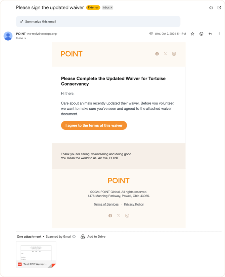Click "I agree to the terms of this waiver"
This screenshot has height=277, width=225.
pyautogui.click(x=94, y=125)
